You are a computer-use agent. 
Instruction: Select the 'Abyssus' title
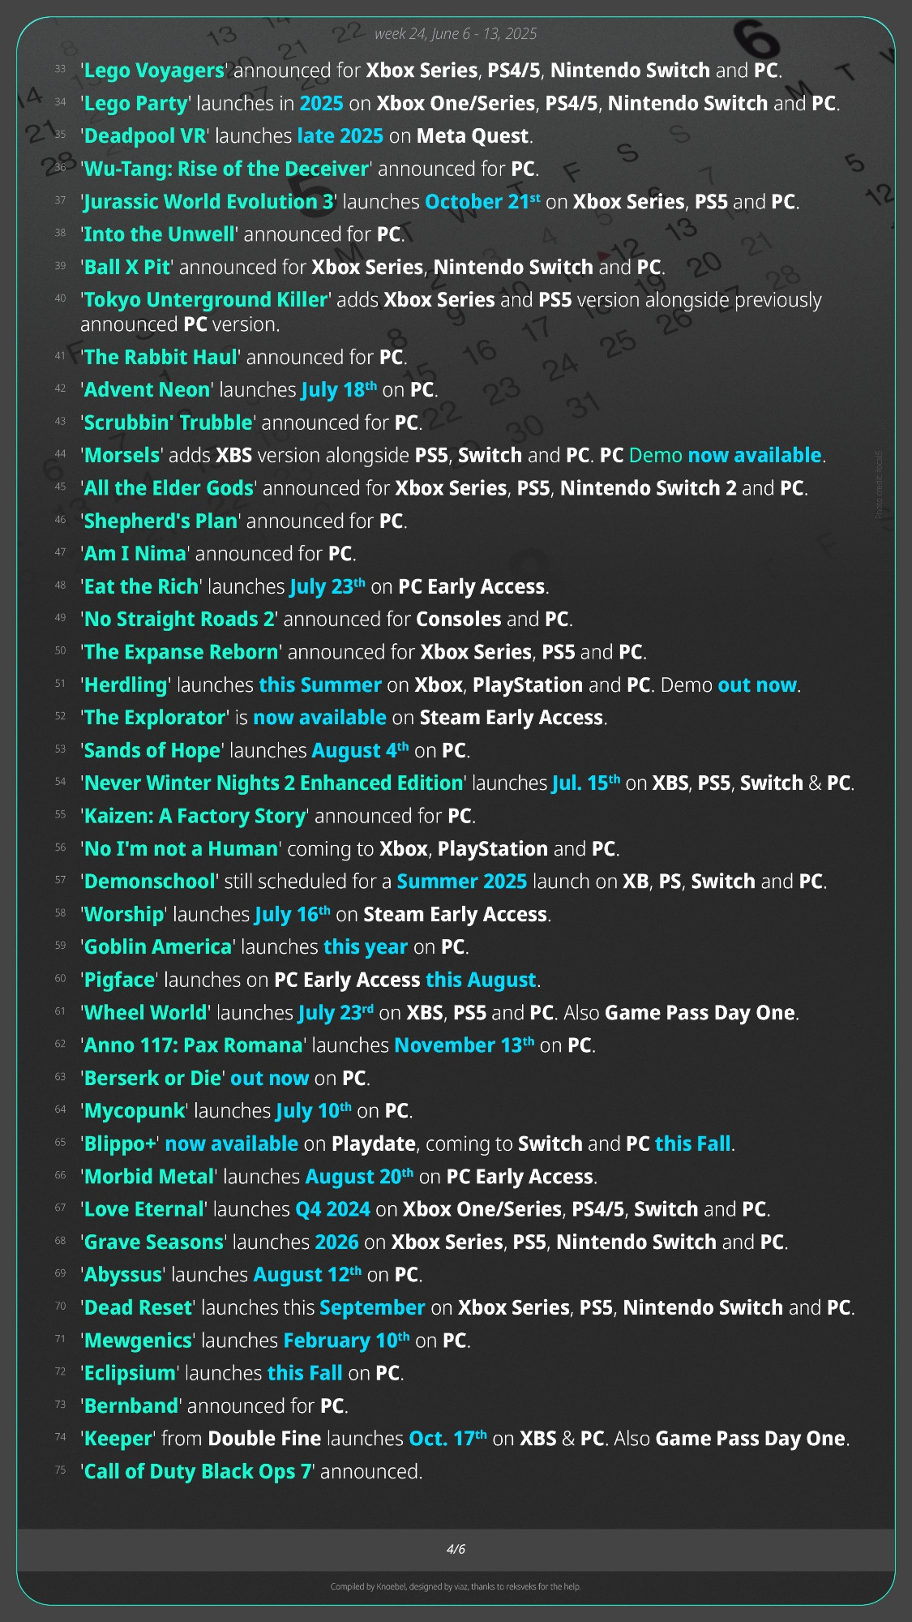[123, 1275]
